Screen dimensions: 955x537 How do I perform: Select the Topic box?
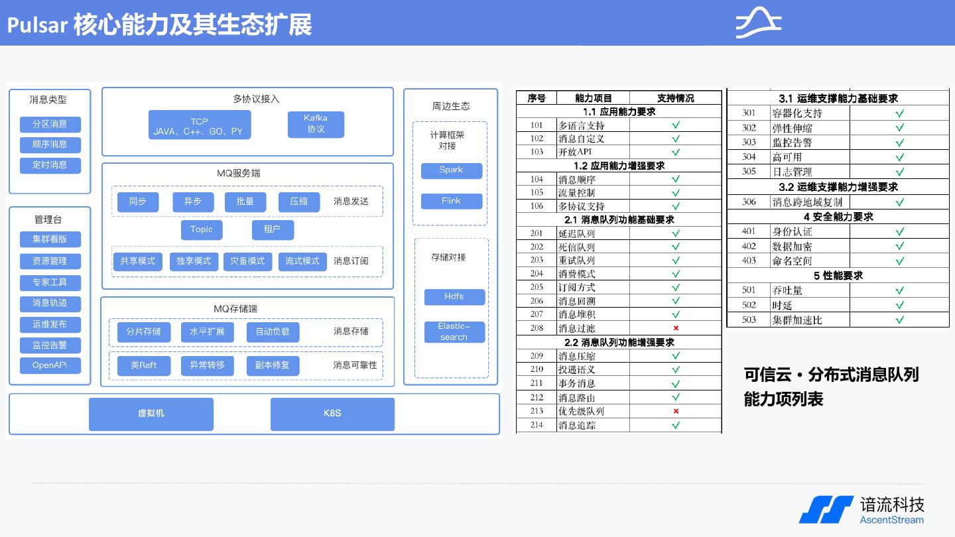click(202, 229)
